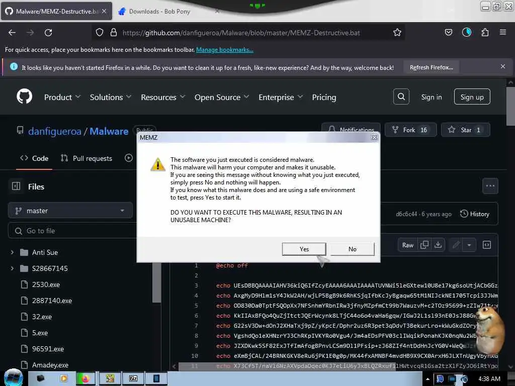Open the danfigueroa user link

point(54,131)
